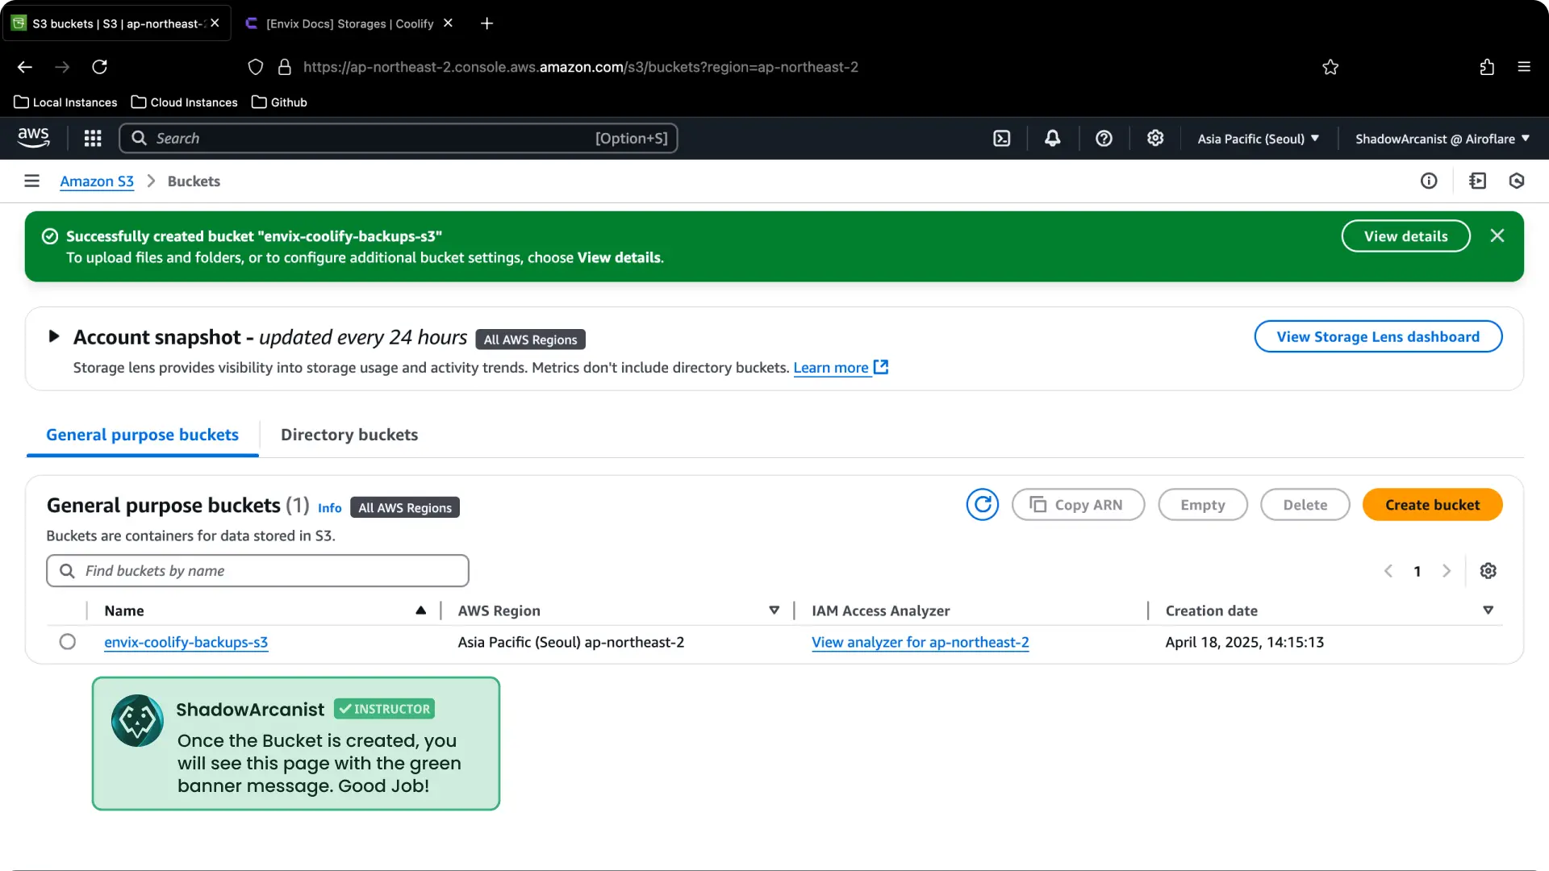Viewport: 1549px width, 871px height.
Task: Expand the Account snapshot section
Action: (x=53, y=337)
